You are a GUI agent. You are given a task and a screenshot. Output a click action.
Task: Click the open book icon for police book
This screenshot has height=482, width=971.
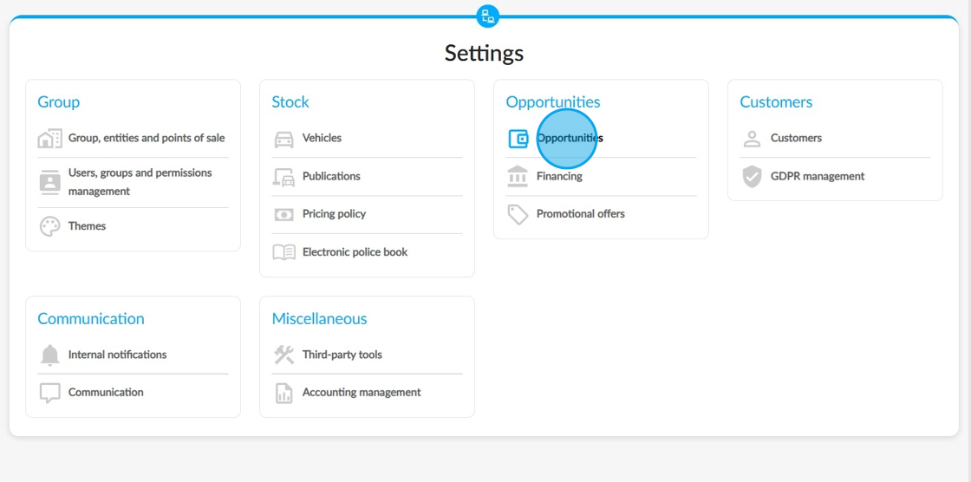(283, 252)
